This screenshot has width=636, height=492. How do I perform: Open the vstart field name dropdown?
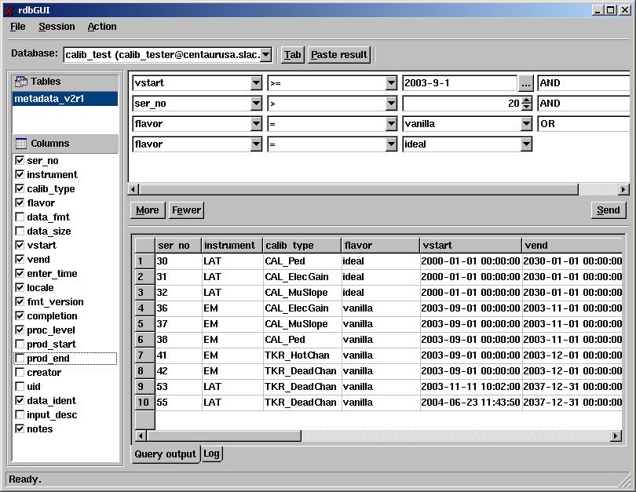pos(256,83)
